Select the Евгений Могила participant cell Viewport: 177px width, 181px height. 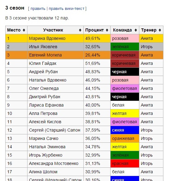point(55,55)
